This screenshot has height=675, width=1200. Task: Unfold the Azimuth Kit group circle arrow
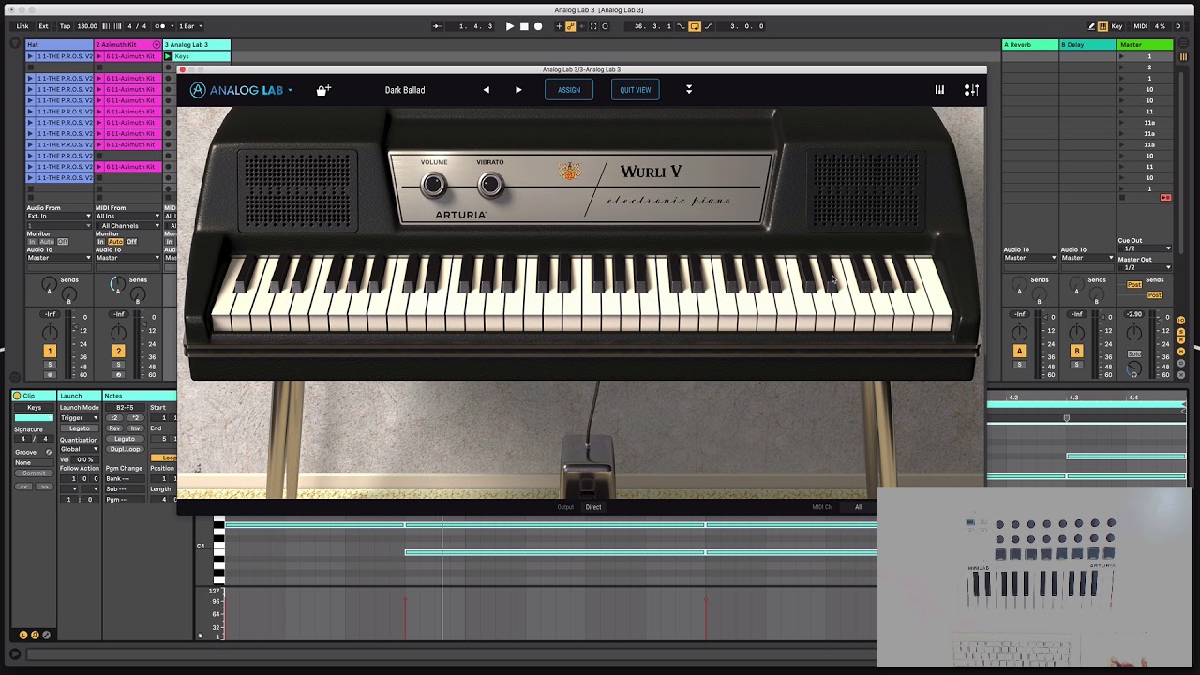(157, 44)
